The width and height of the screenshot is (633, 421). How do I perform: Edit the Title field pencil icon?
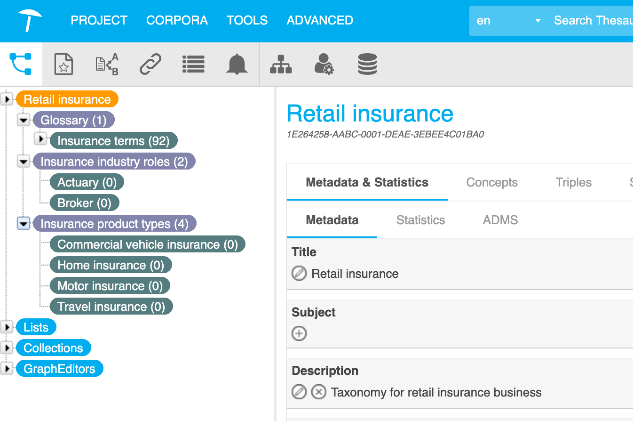(299, 273)
